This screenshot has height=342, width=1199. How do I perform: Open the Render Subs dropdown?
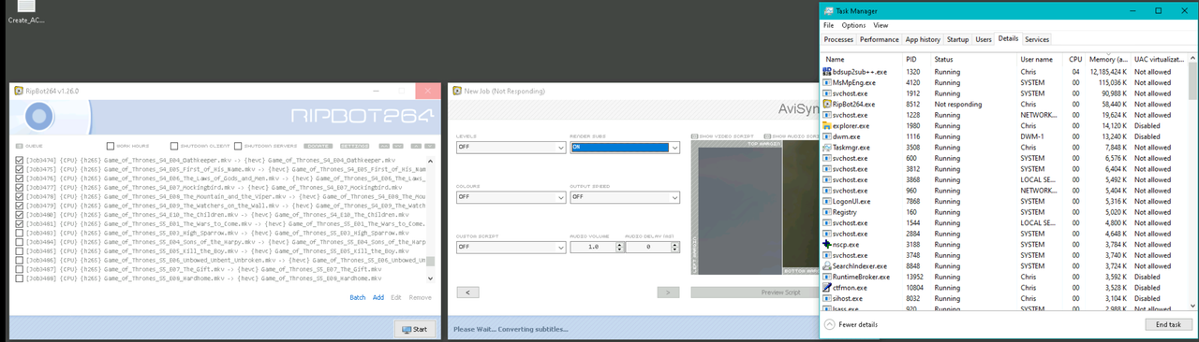(x=624, y=148)
